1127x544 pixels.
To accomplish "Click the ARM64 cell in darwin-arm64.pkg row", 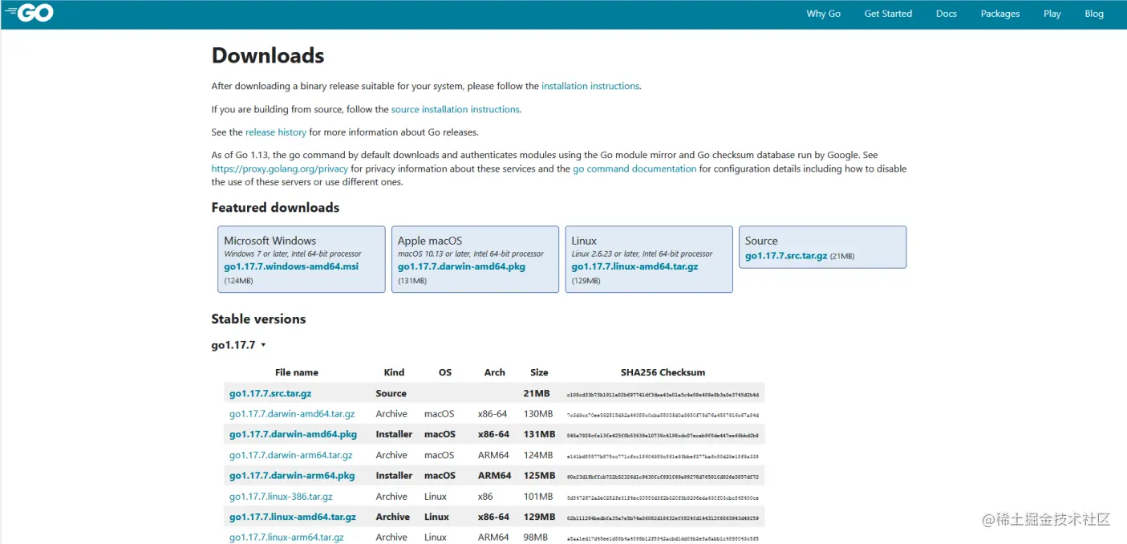I will pyautogui.click(x=494, y=476).
